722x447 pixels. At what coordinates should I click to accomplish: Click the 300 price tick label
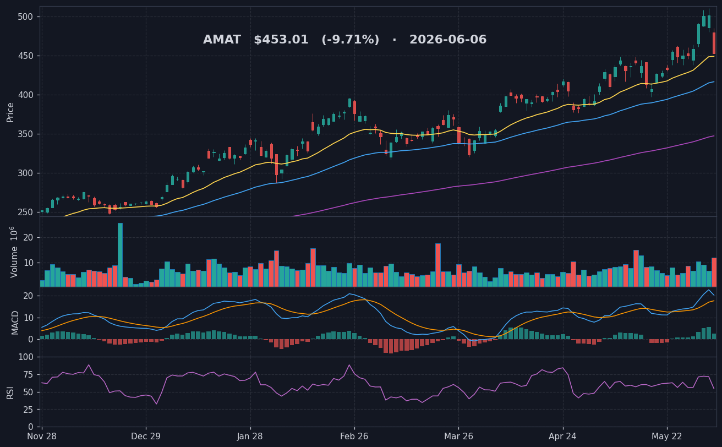tap(26, 173)
